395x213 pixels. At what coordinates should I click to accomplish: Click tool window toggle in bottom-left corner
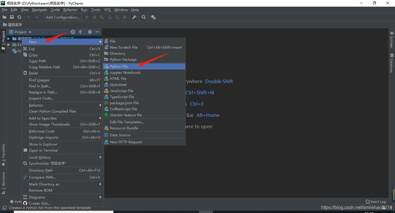5,208
